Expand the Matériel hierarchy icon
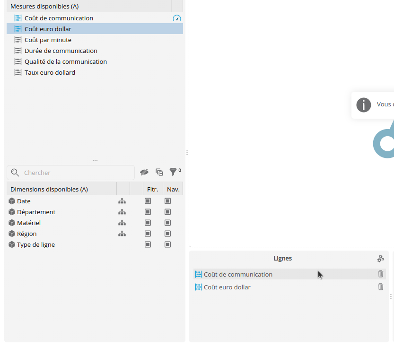 click(x=122, y=223)
